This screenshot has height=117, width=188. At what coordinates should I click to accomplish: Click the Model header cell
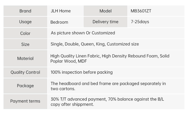coord(105,11)
